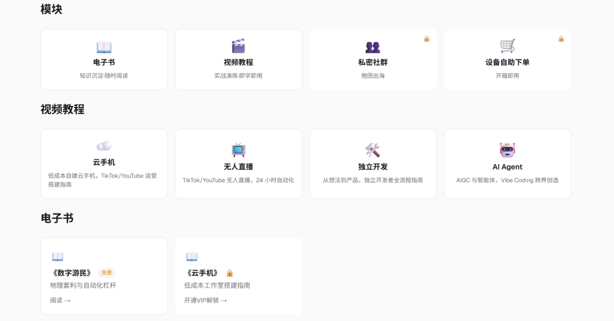
Task: Click the 实战演练·即学即用 subtitle
Action: click(x=238, y=76)
